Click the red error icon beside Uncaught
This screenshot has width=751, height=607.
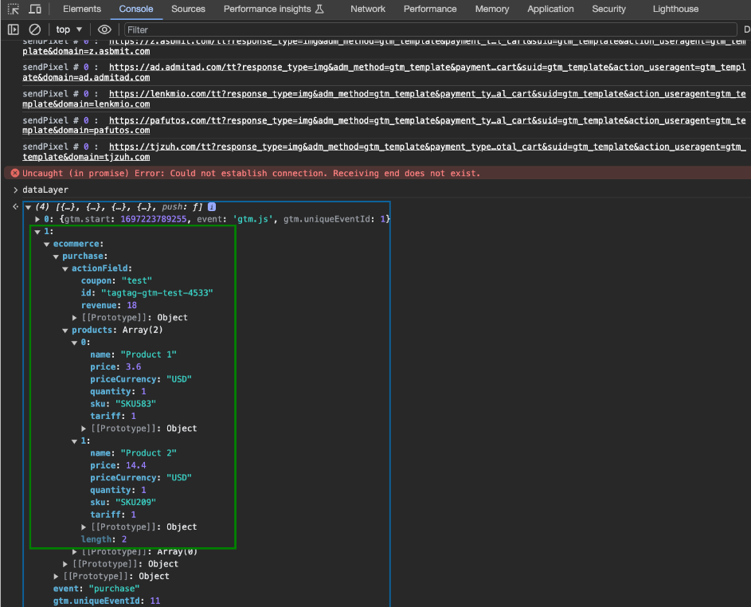[14, 173]
